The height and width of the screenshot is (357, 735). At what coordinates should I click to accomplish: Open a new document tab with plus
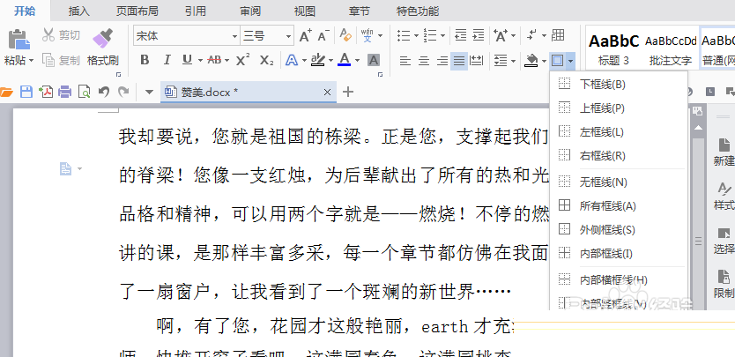coord(347,92)
